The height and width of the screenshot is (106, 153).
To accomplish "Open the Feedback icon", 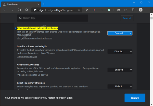I will (133, 10).
